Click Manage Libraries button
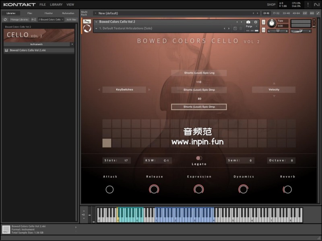 19,19
